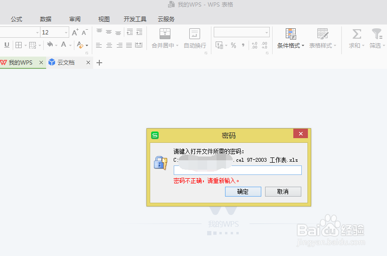
Task: Open number format dialog launcher
Action: tap(267, 53)
